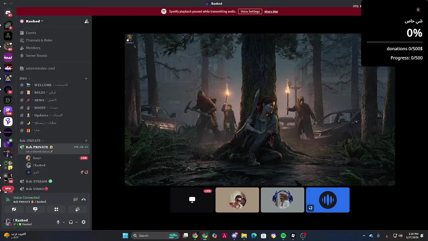Open Server Boosts
The width and height of the screenshot is (428, 241).
pos(54,56)
